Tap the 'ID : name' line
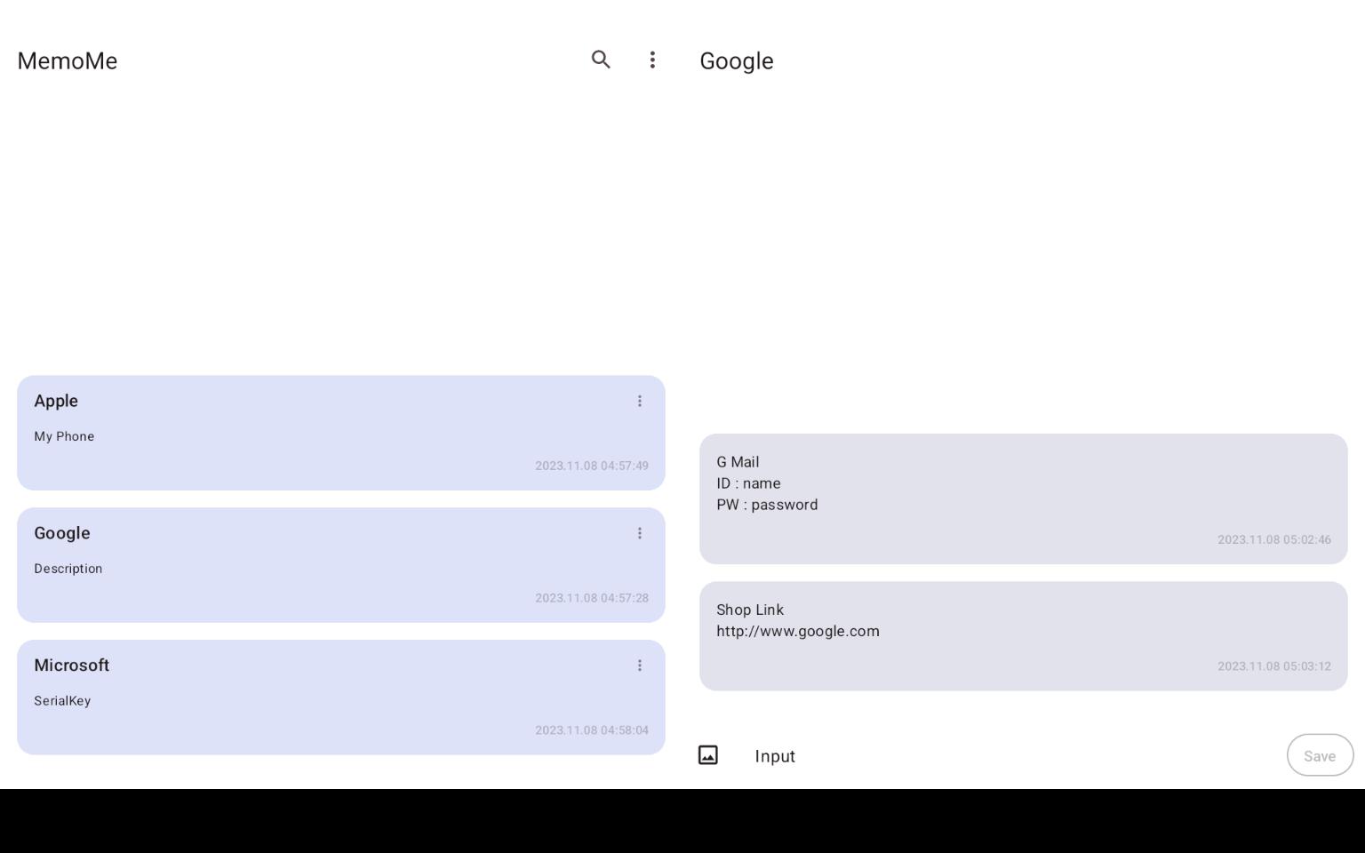Screen dimensions: 1365x853 coord(748,483)
